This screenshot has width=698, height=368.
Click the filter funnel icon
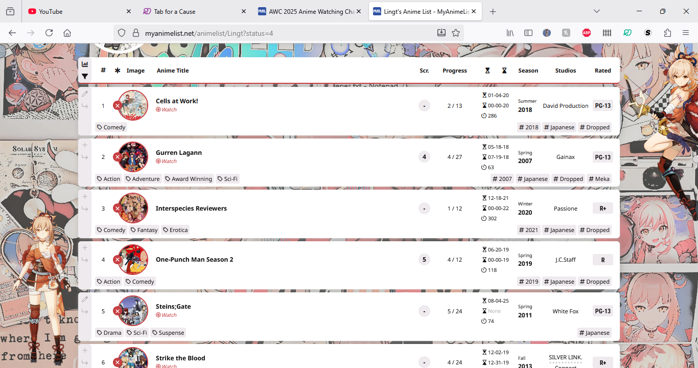[85, 77]
